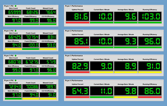Click the Fryer 4 Fill green status indicator
Screen dimensions: 167x106
(16, 80)
